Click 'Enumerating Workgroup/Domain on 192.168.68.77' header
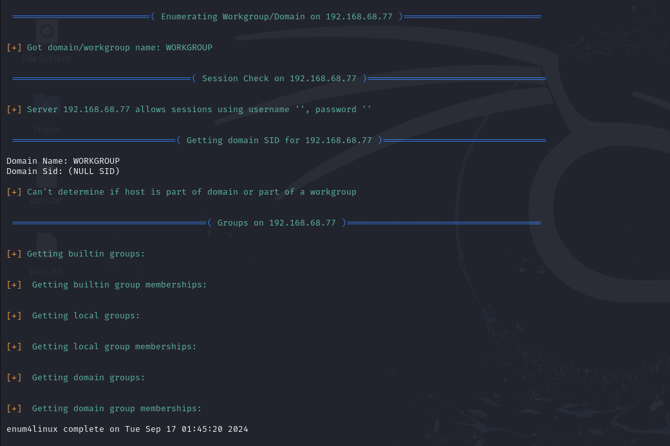Screen dimensions: 670x446 (x=277, y=17)
